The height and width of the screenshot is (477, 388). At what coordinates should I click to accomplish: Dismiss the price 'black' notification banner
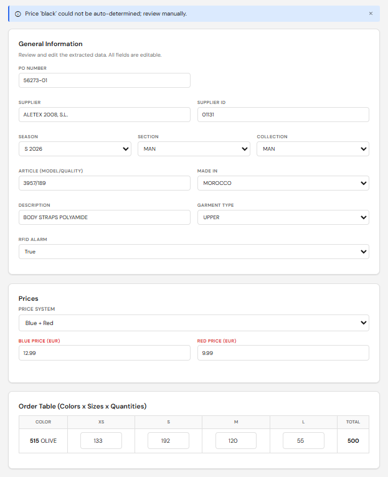coord(371,13)
